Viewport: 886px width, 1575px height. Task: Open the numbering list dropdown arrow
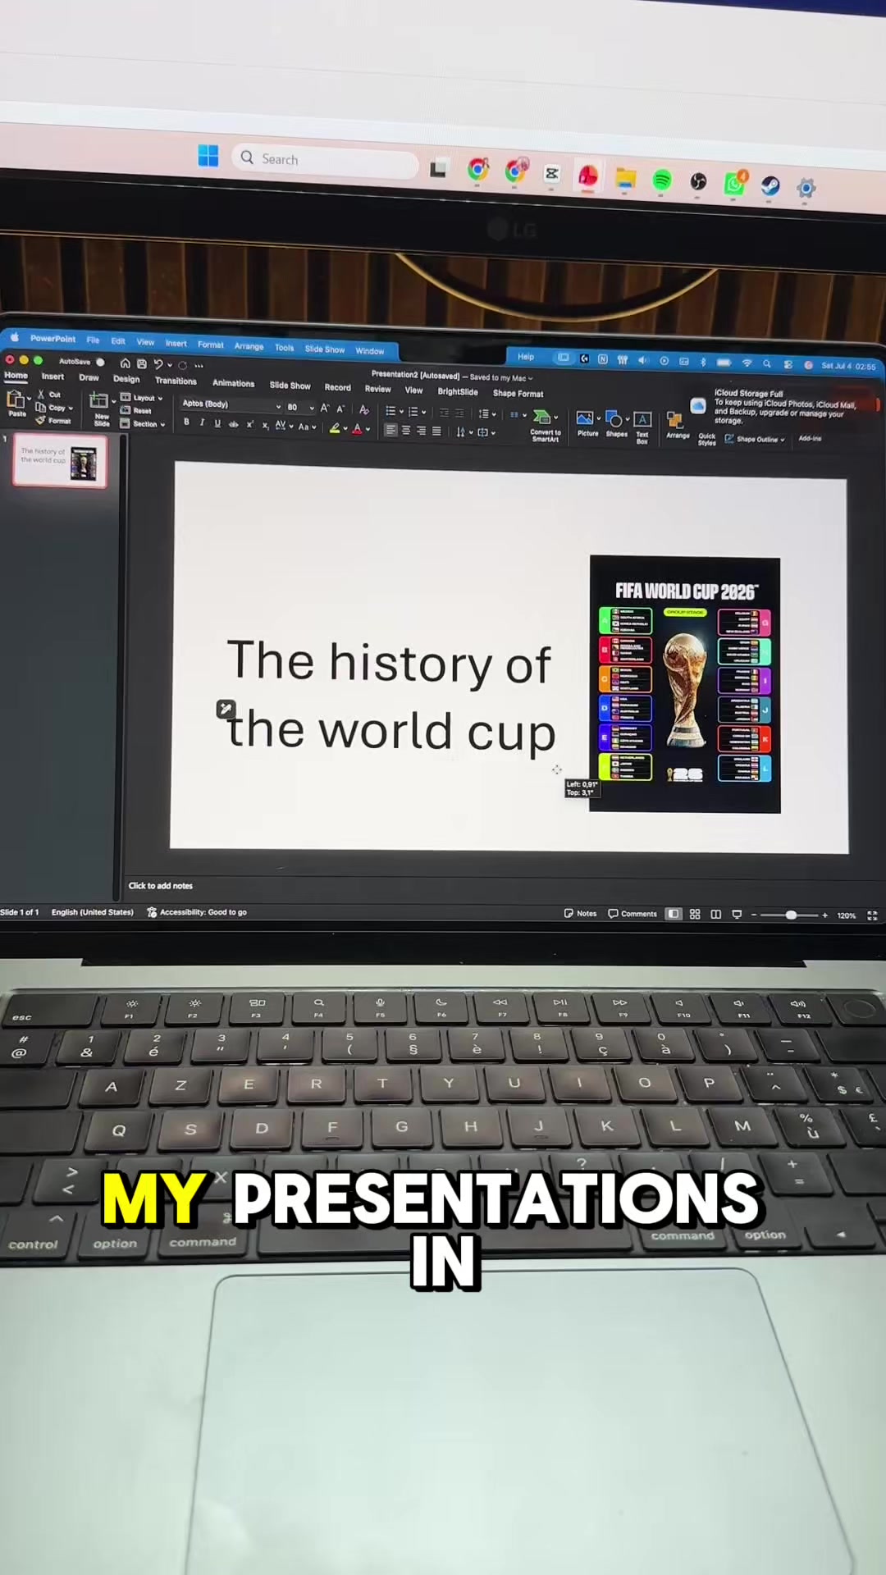(423, 413)
